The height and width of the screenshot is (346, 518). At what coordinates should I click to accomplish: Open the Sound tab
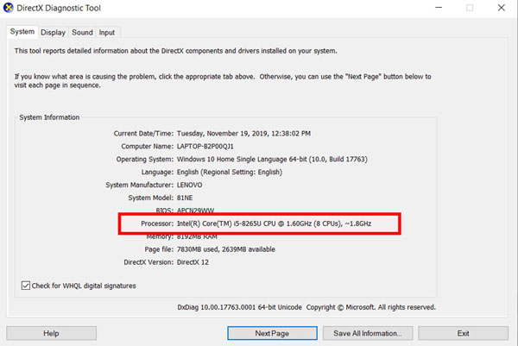click(82, 32)
